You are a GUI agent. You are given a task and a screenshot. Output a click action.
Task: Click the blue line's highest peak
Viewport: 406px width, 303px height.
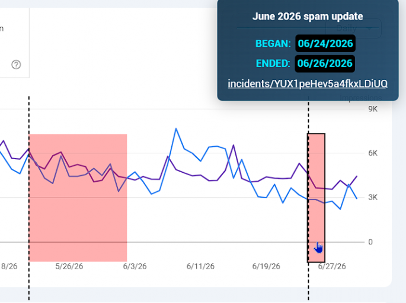[176, 128]
